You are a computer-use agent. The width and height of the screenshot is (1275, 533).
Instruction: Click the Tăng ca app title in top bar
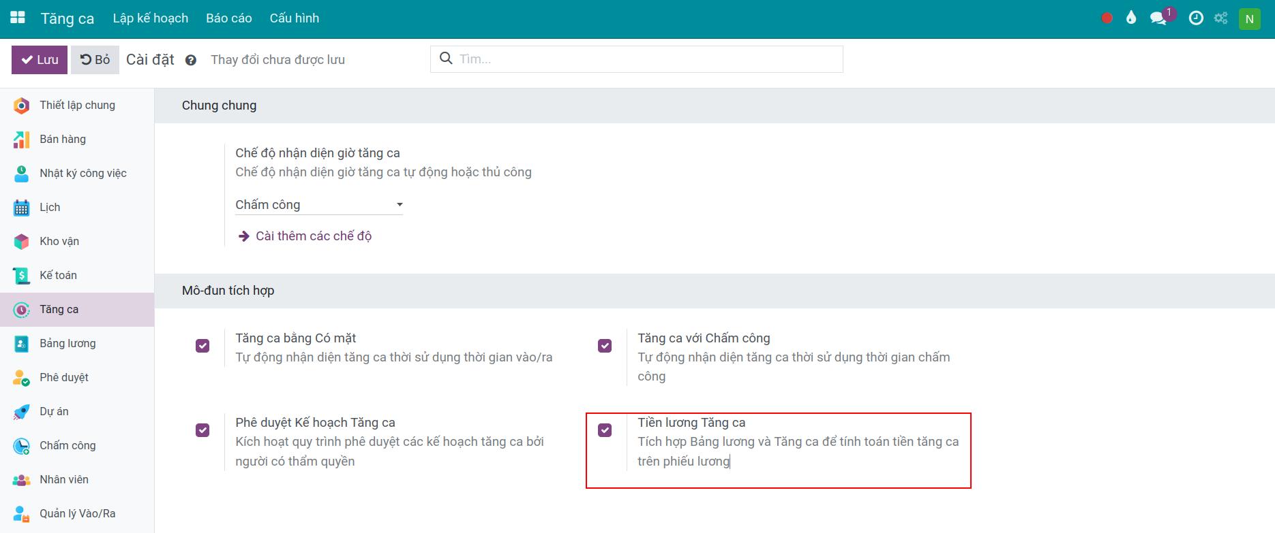[67, 18]
